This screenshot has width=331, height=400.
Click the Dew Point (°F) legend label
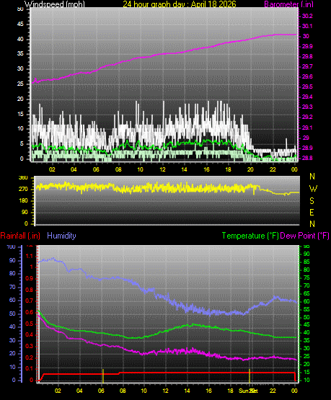pos(305,236)
